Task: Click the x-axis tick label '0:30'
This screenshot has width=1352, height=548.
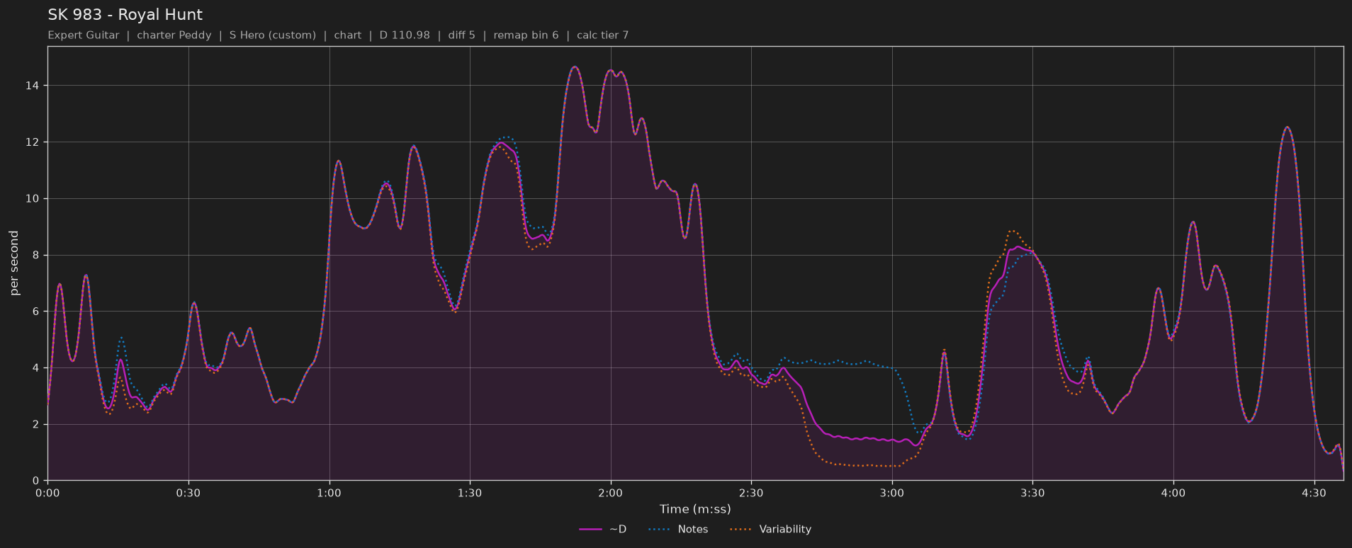Action: (x=188, y=493)
